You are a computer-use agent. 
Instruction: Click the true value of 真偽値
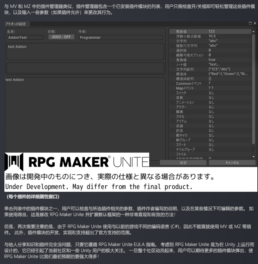[212, 60]
